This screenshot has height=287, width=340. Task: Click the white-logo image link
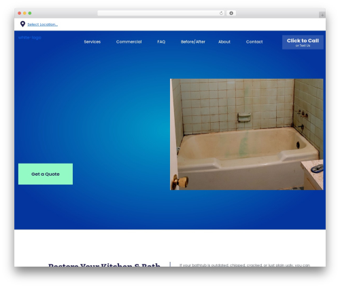[x=30, y=37]
